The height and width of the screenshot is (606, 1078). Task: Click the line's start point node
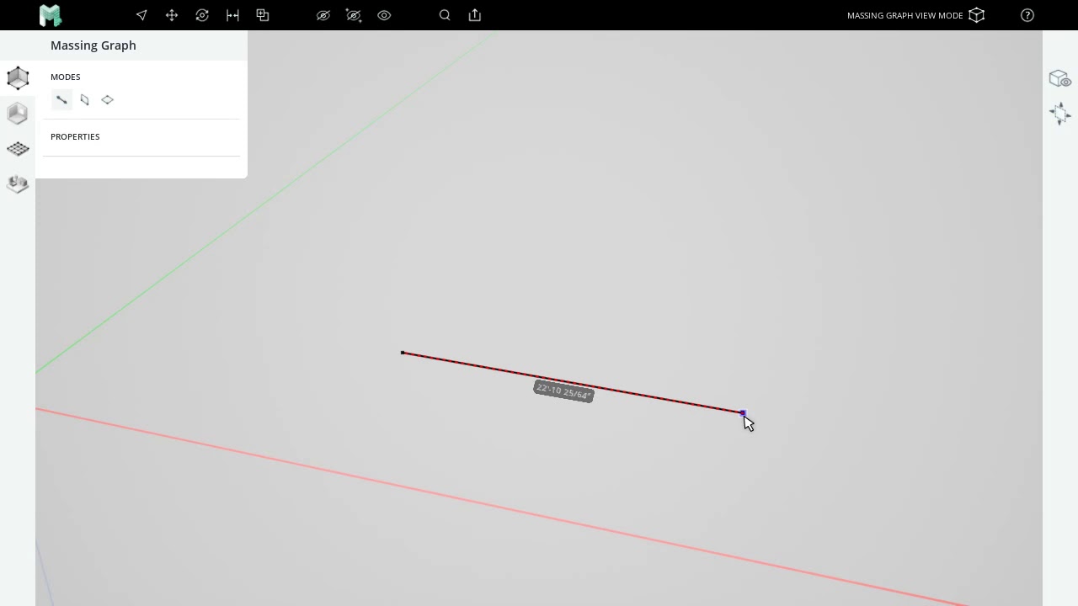[x=403, y=353]
